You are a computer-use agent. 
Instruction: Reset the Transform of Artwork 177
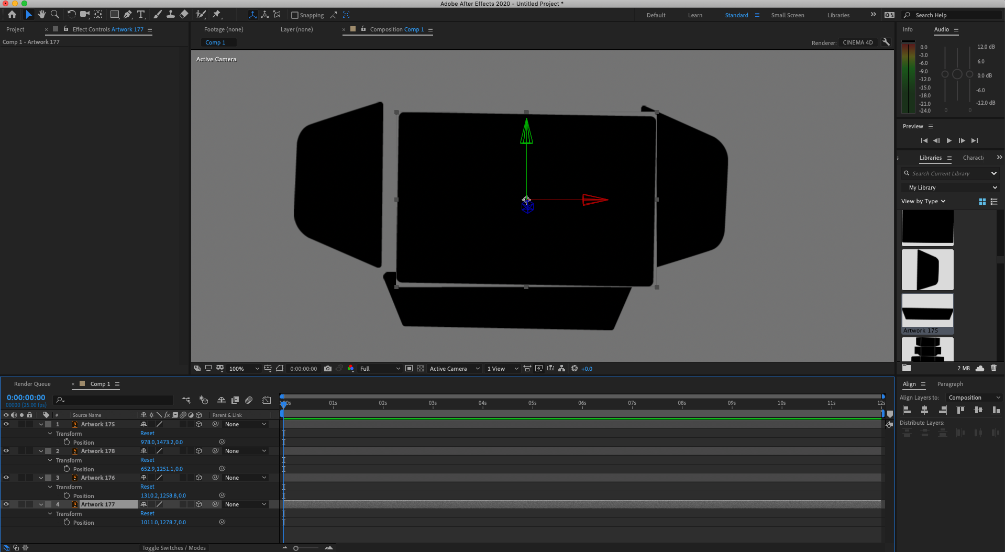(147, 513)
